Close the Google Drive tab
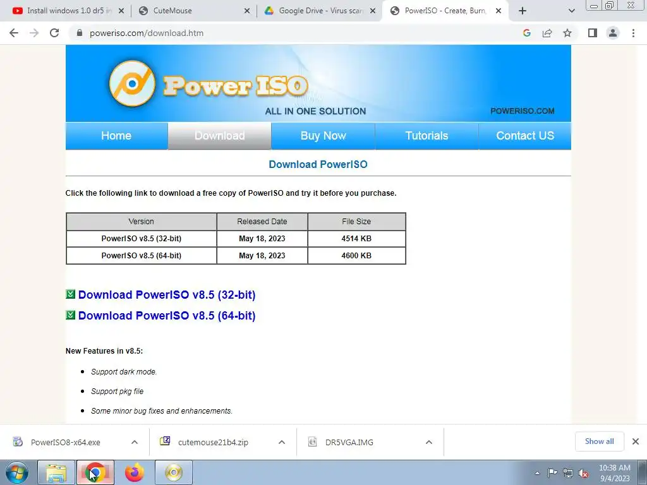This screenshot has width=647, height=485. point(373,11)
